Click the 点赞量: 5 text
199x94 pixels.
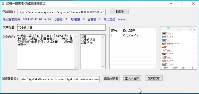tap(60, 19)
